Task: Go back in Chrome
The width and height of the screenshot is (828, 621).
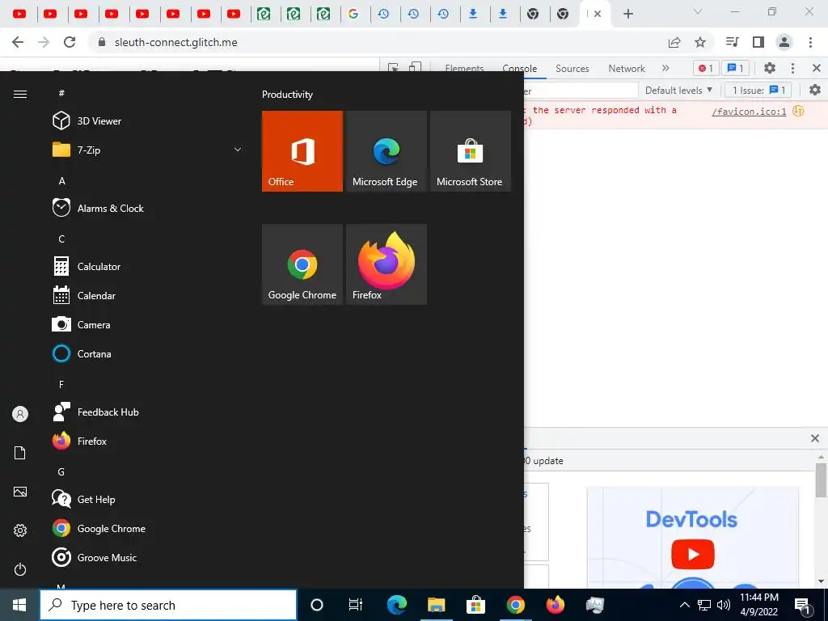Action: [18, 42]
